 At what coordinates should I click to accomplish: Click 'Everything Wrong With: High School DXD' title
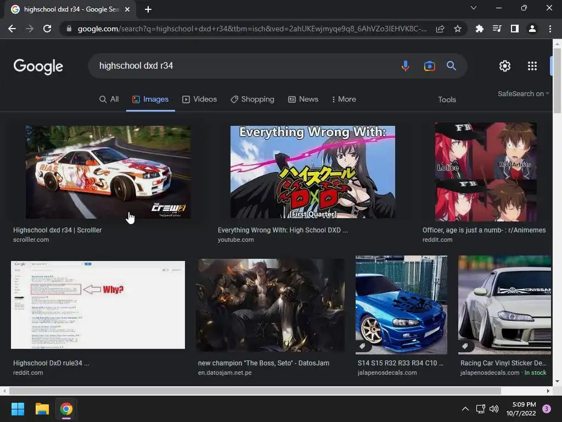pos(283,230)
